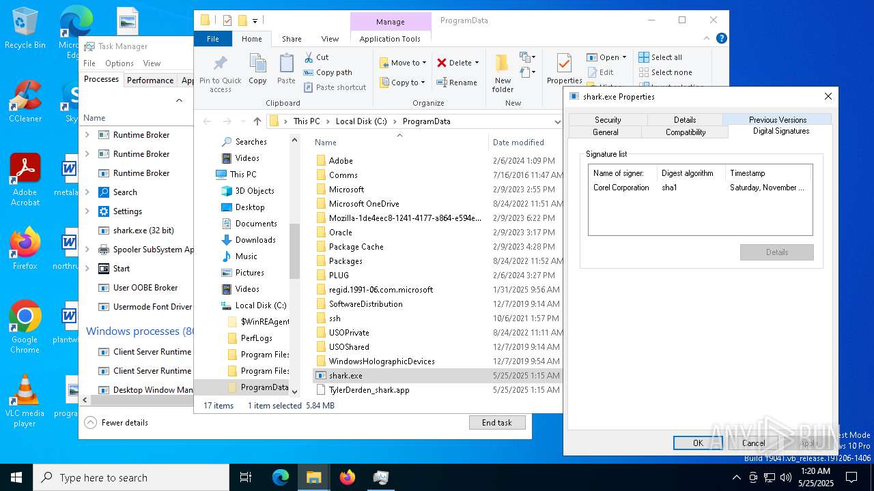Screen dimensions: 874x491
Task: Open the Details tab in shark.exe Properties
Action: point(685,119)
